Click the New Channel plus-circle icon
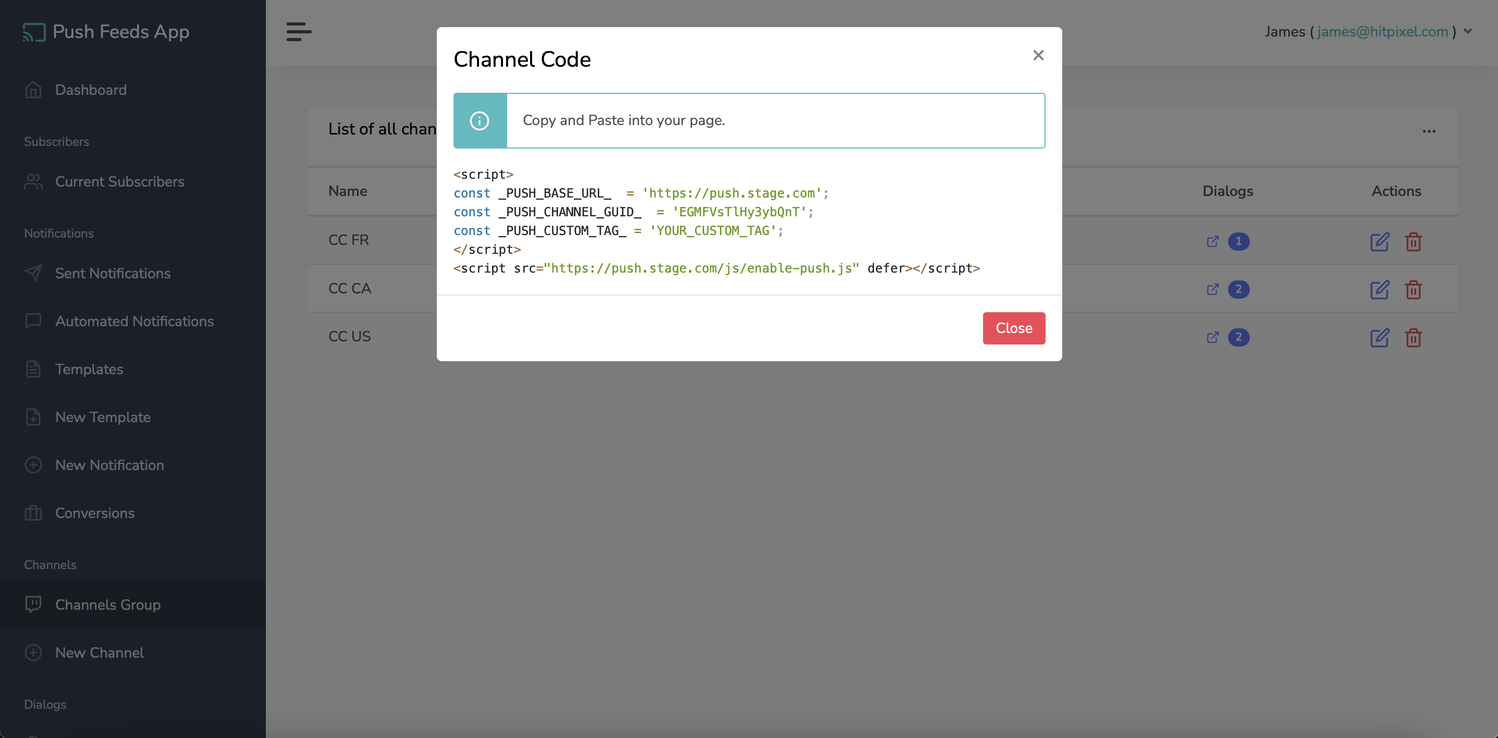The image size is (1498, 738). (33, 653)
